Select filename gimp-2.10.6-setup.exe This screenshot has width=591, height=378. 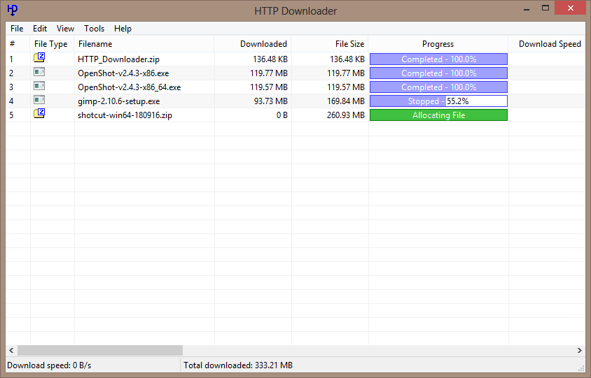(x=119, y=101)
